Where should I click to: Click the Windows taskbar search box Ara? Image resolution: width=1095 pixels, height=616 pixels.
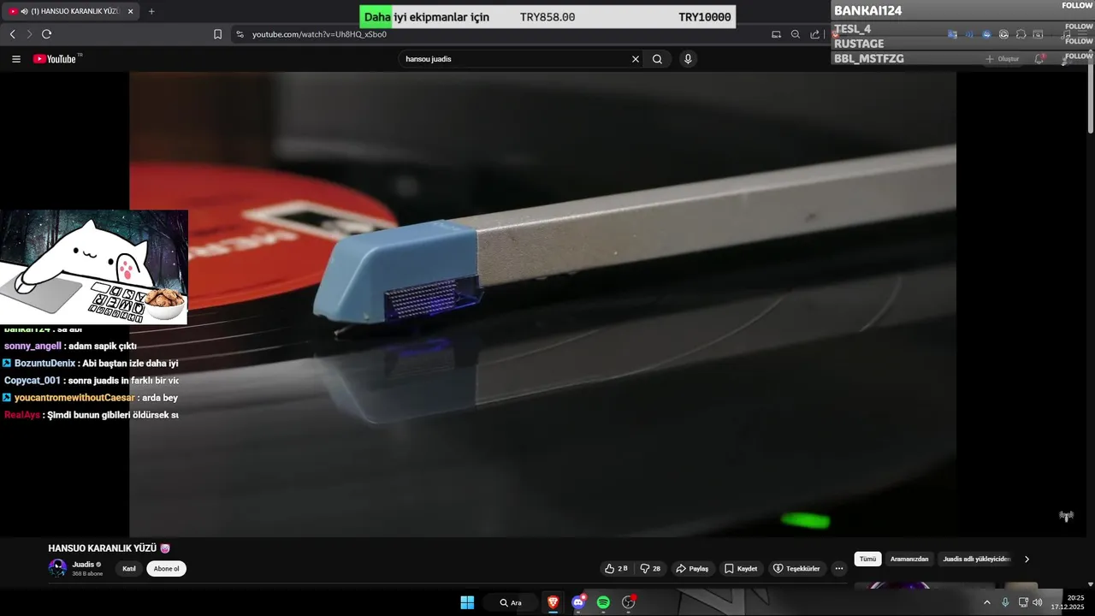[x=511, y=602]
